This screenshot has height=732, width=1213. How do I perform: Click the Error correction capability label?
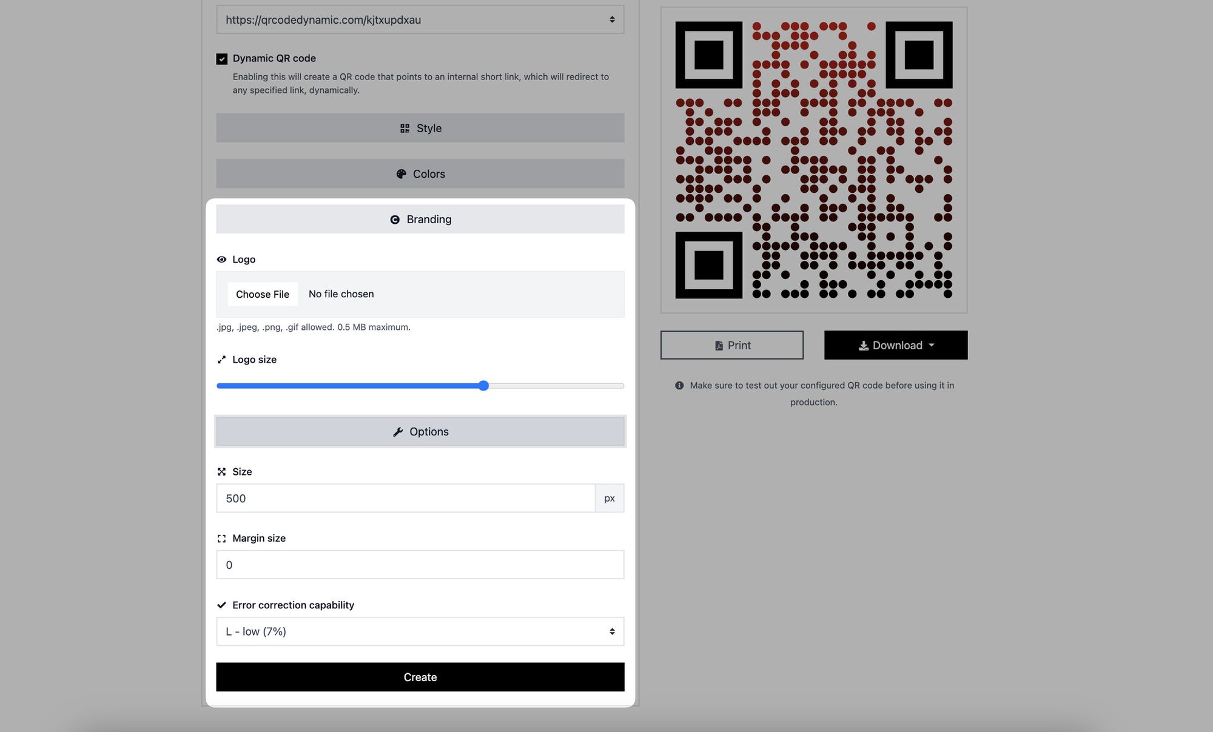[x=293, y=605]
